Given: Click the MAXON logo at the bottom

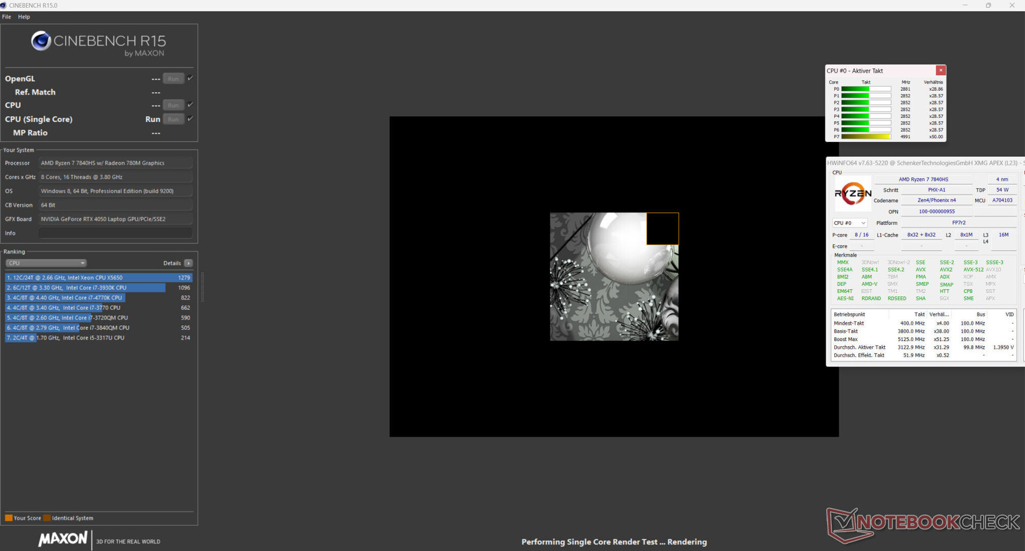Looking at the screenshot, I should pos(63,539).
